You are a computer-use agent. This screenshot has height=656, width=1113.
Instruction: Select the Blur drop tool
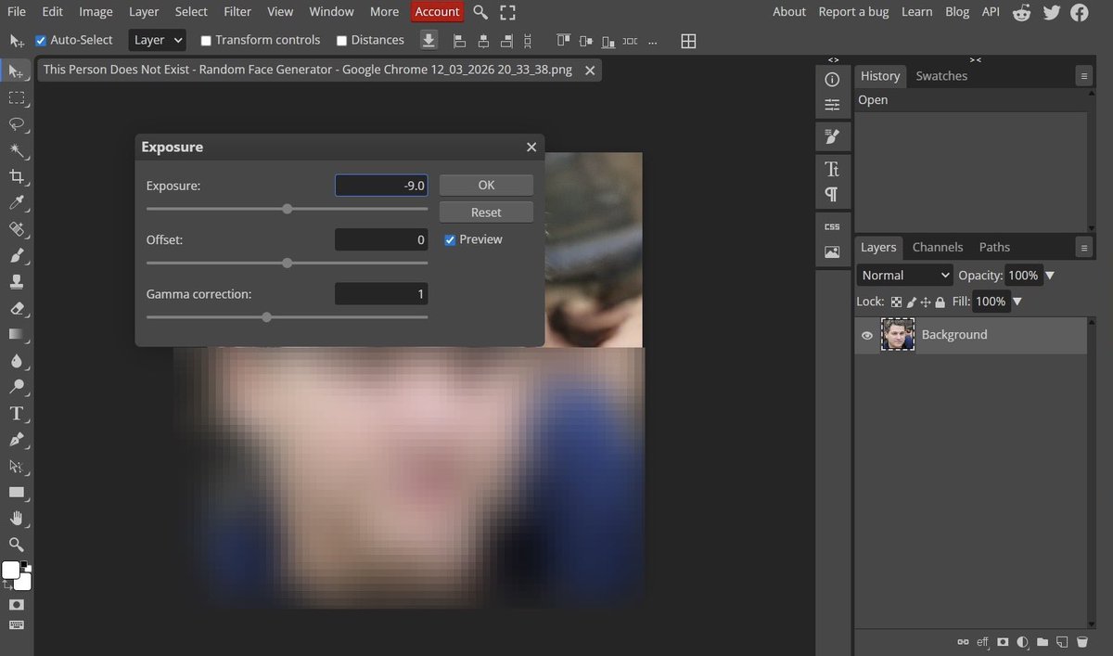coord(17,360)
